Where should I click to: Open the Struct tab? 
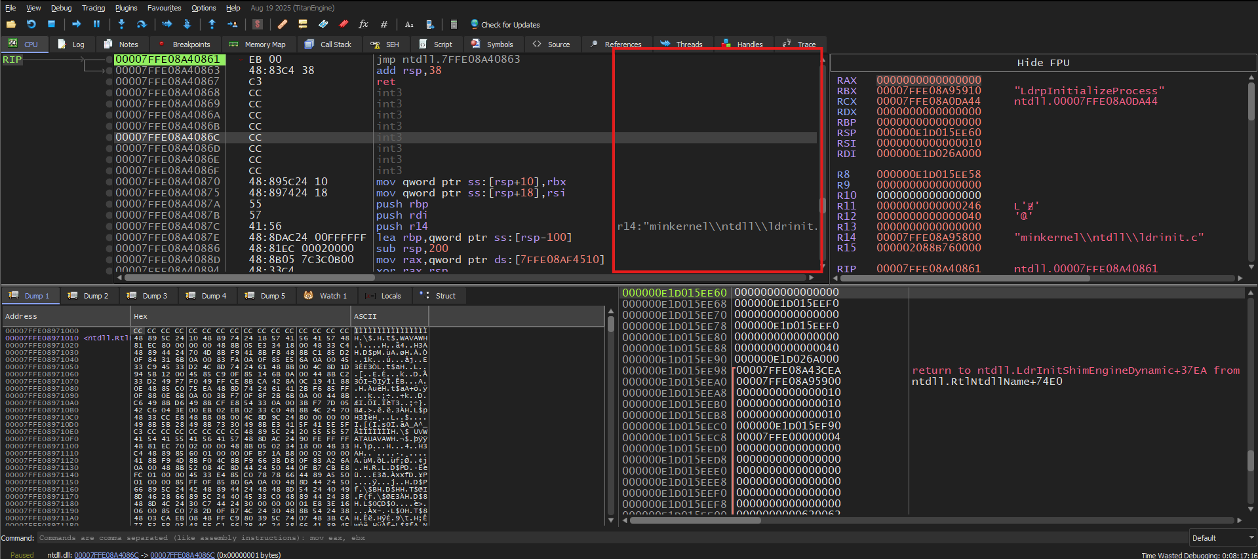pos(438,296)
